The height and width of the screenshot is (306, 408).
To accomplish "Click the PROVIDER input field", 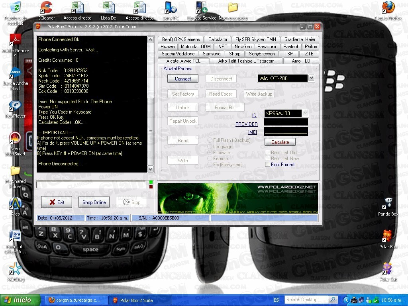I will pyautogui.click(x=286, y=122).
